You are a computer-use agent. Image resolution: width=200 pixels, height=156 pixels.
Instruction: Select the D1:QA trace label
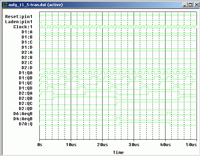pos(26,73)
